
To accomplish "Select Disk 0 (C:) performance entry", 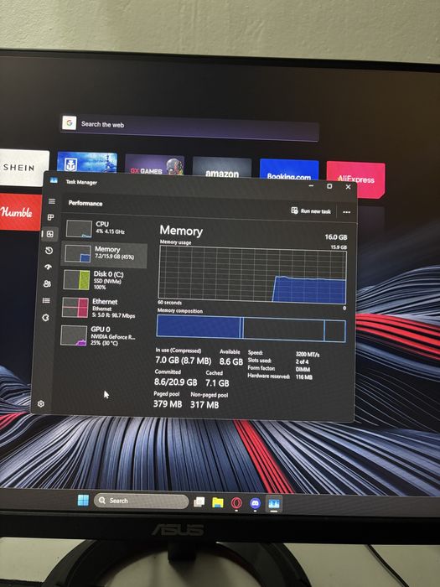I will click(103, 280).
